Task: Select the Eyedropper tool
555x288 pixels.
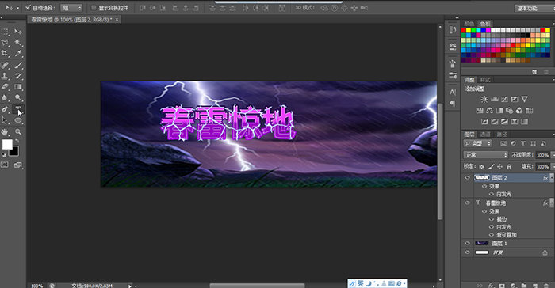Action: coord(18,54)
